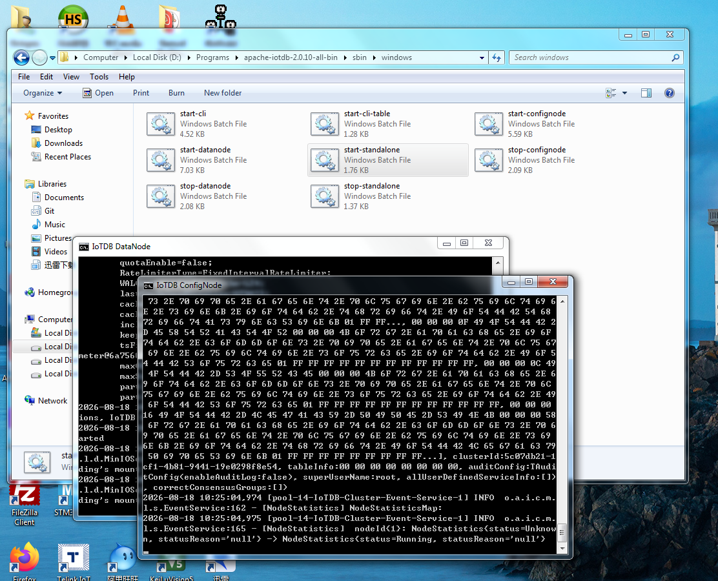Click the change view icon

pyautogui.click(x=611, y=93)
